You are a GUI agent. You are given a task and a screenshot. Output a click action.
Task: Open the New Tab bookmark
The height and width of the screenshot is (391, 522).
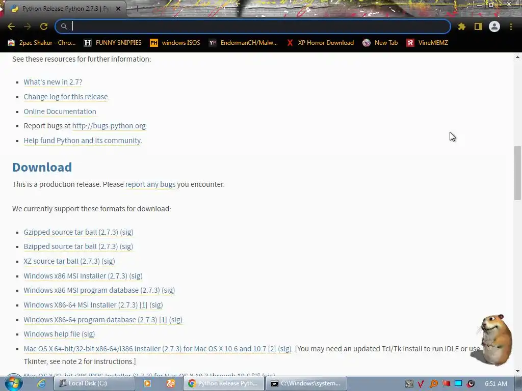point(380,43)
